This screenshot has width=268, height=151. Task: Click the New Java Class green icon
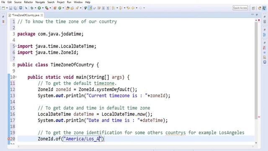click(x=60, y=8)
